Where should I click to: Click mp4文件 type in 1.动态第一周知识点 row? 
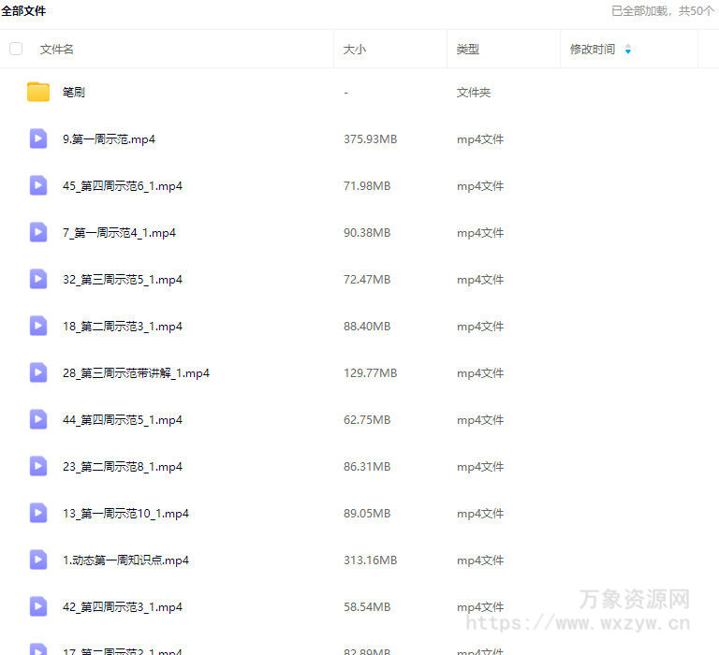[x=480, y=560]
